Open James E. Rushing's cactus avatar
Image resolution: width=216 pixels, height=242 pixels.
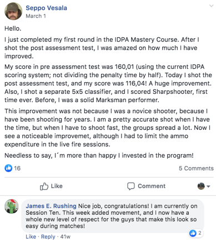tap(12, 206)
